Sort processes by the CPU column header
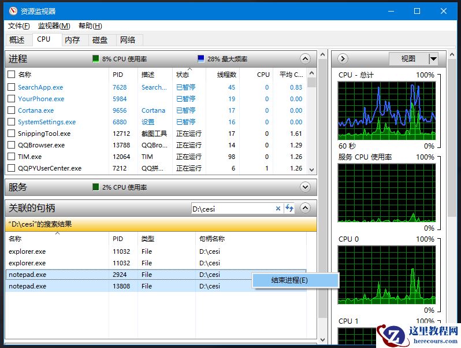 point(256,75)
